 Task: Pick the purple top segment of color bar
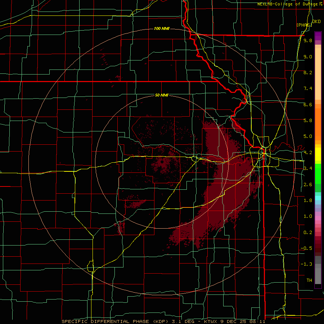coord(318,36)
